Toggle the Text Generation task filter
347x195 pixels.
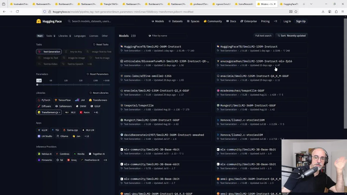[x=49, y=52]
